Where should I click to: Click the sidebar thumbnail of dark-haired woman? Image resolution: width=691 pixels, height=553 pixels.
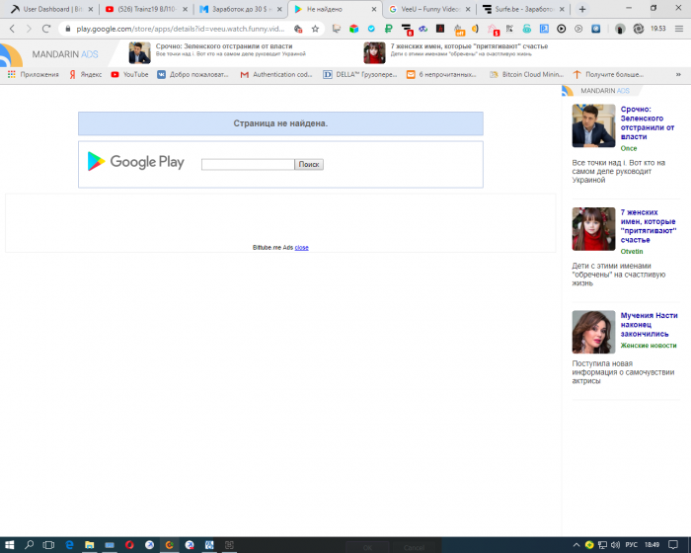[x=593, y=332]
